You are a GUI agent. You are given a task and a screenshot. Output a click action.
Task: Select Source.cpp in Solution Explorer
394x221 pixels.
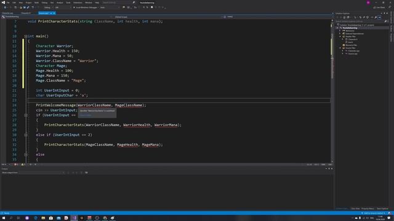click(x=353, y=53)
